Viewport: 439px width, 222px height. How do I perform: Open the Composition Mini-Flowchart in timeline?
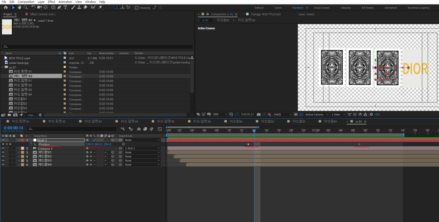[123, 129]
